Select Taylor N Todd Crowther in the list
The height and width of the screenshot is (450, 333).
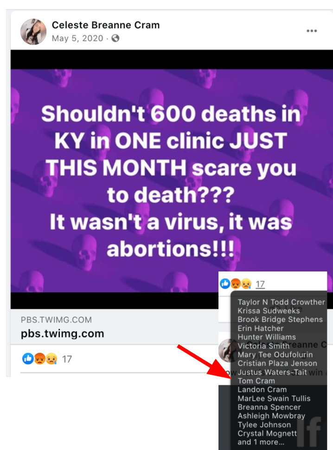pyautogui.click(x=281, y=302)
